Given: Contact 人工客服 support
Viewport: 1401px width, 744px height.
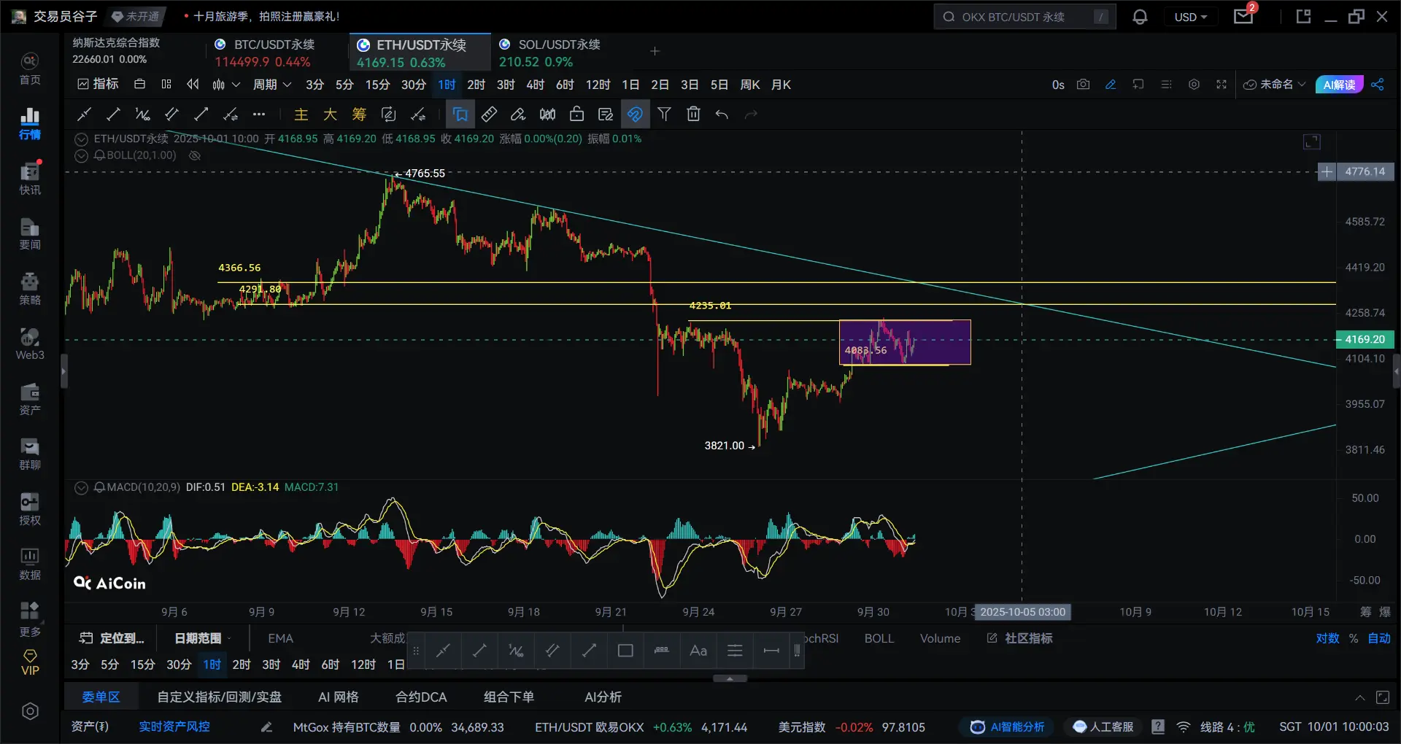Looking at the screenshot, I should pyautogui.click(x=1103, y=727).
